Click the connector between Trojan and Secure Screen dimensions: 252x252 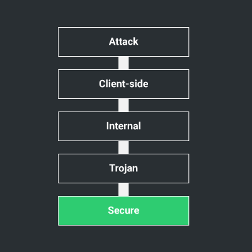tap(123, 190)
